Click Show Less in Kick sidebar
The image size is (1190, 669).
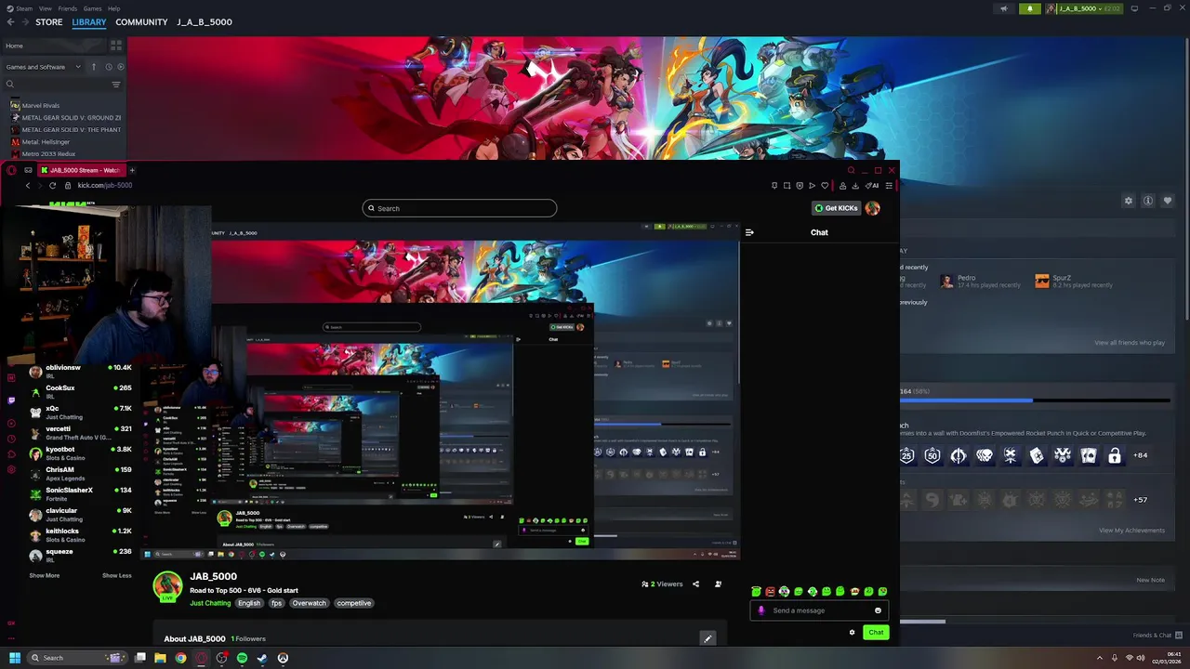tap(116, 575)
